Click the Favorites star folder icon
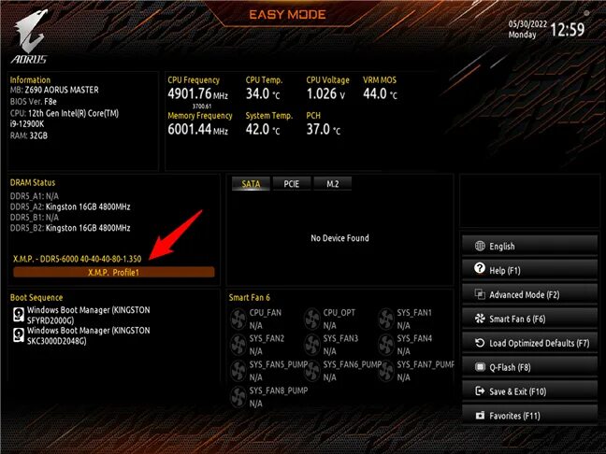Viewport: 606px width, 454px height. (480, 416)
